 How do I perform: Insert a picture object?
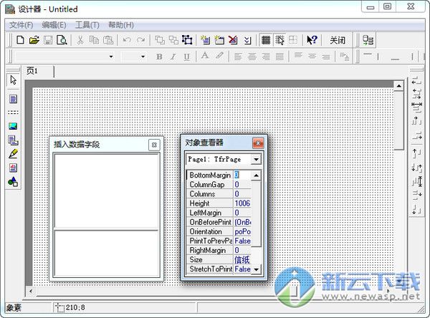point(13,126)
